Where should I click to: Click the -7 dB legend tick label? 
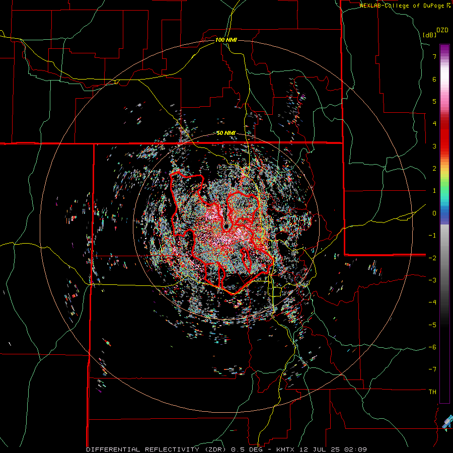point(432,369)
